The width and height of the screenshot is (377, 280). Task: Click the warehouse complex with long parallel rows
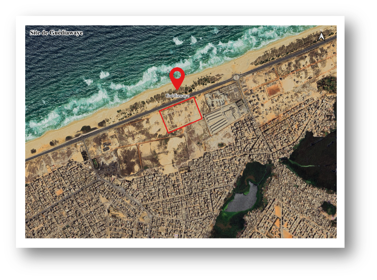pos(218,120)
